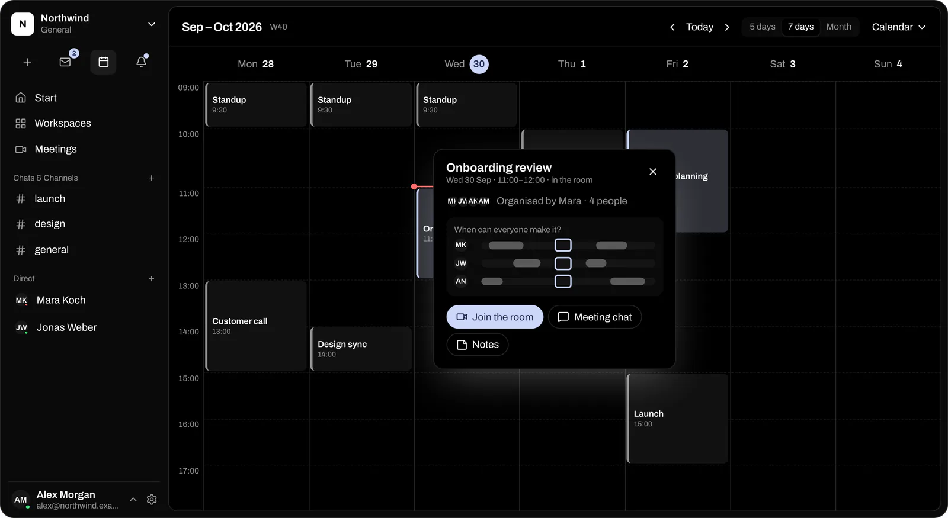Select MK's availability slot box
948x518 pixels.
pyautogui.click(x=563, y=245)
